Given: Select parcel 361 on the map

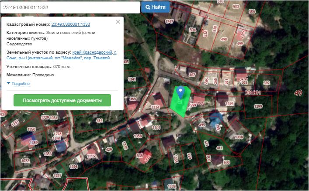Looking at the screenshot, I should tap(226, 82).
